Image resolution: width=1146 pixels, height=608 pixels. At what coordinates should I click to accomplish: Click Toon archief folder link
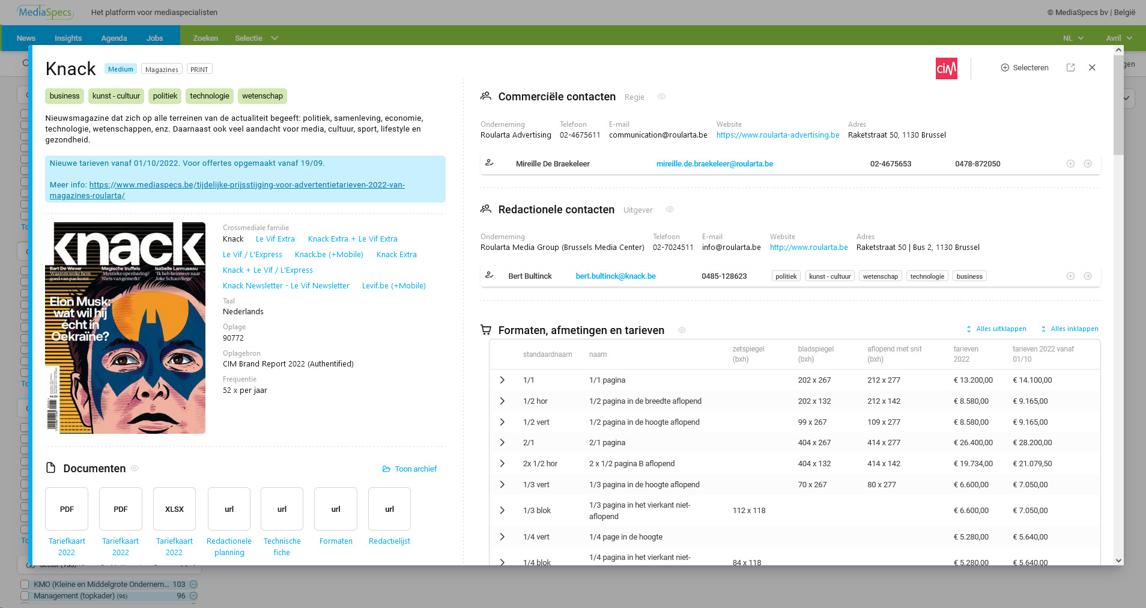[x=410, y=469]
